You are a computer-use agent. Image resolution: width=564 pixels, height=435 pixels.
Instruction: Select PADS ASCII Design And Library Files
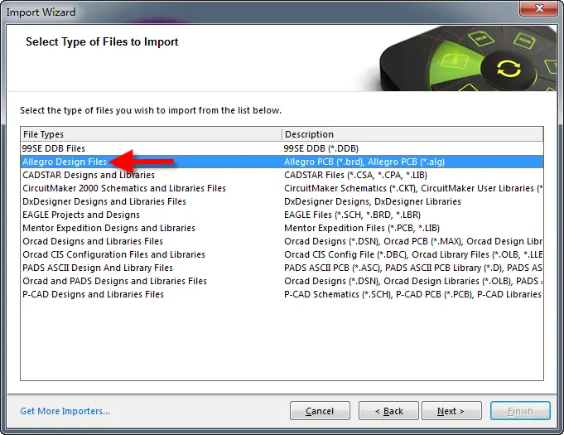(282, 268)
